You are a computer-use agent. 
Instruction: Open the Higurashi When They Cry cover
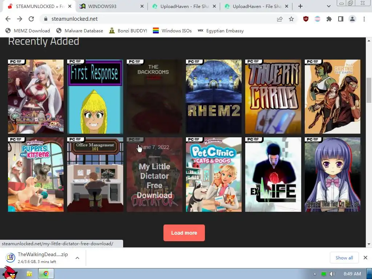tap(332, 174)
